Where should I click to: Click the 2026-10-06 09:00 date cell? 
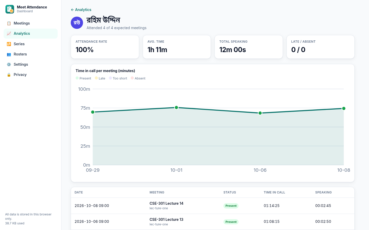coord(92,222)
